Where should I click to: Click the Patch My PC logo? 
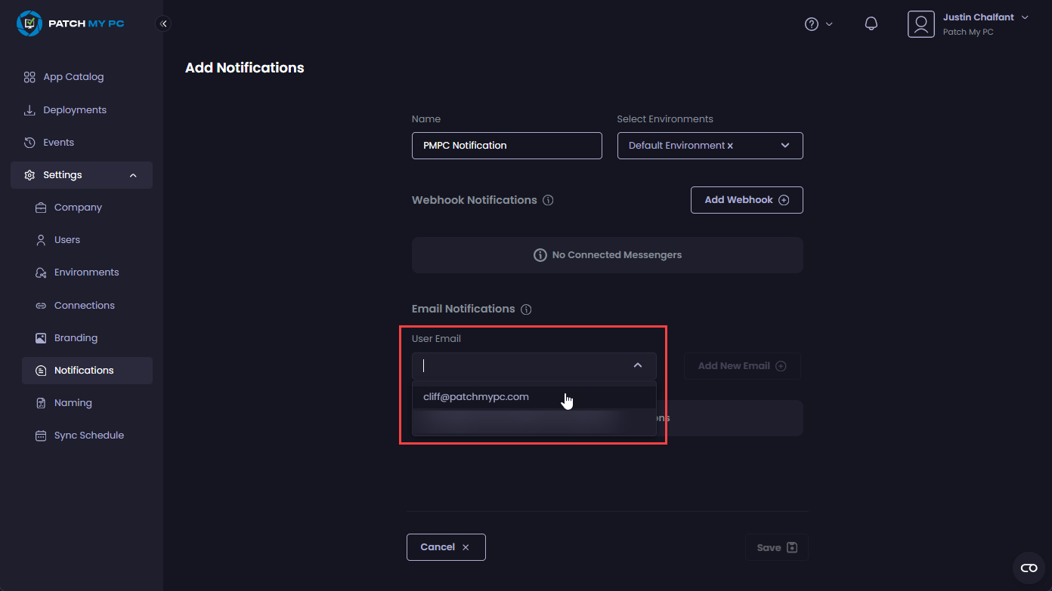(70, 23)
